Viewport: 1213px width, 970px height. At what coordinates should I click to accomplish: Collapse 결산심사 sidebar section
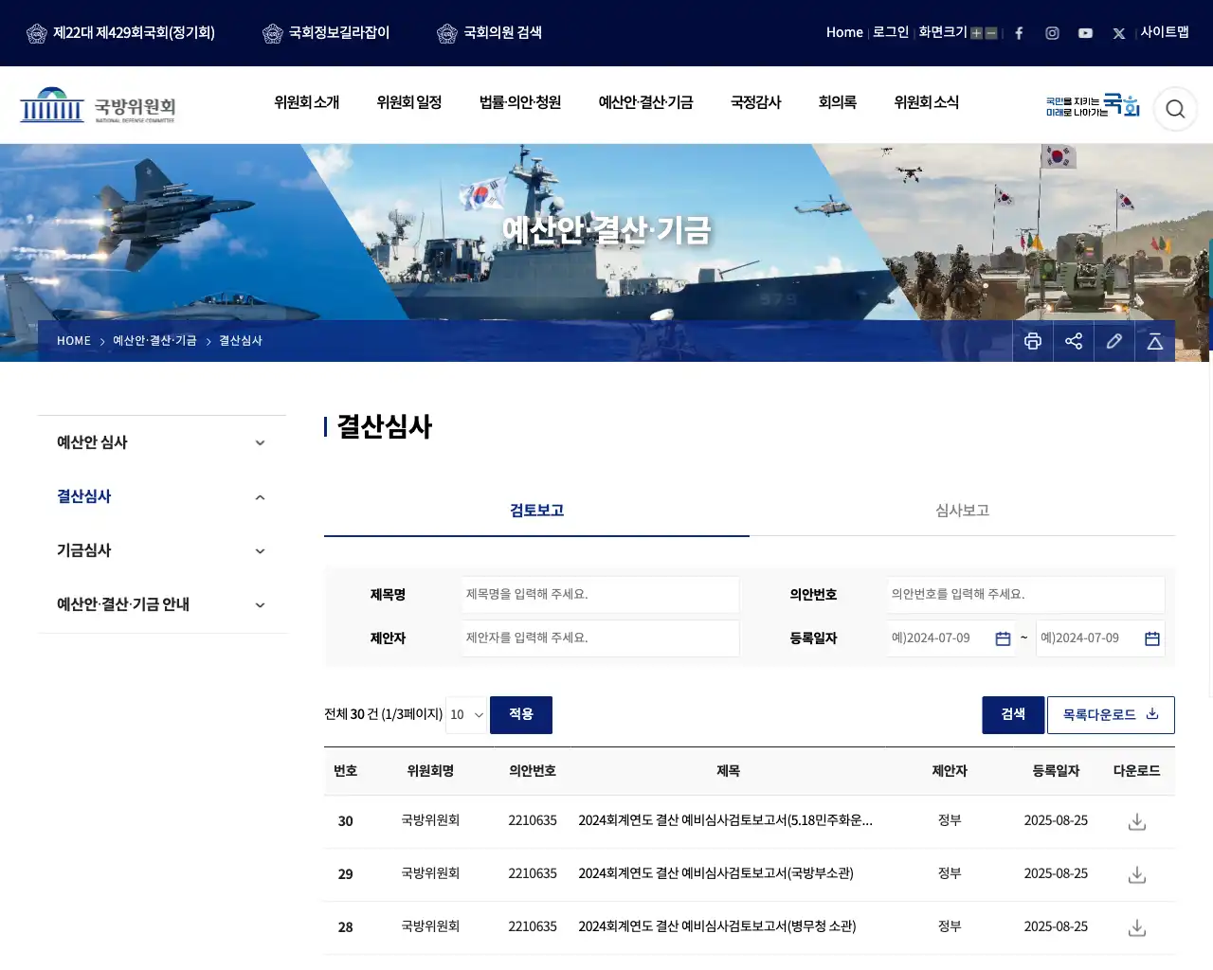tap(162, 496)
